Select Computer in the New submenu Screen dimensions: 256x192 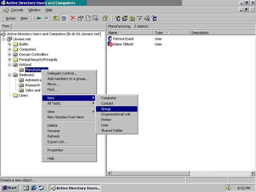(x=117, y=98)
